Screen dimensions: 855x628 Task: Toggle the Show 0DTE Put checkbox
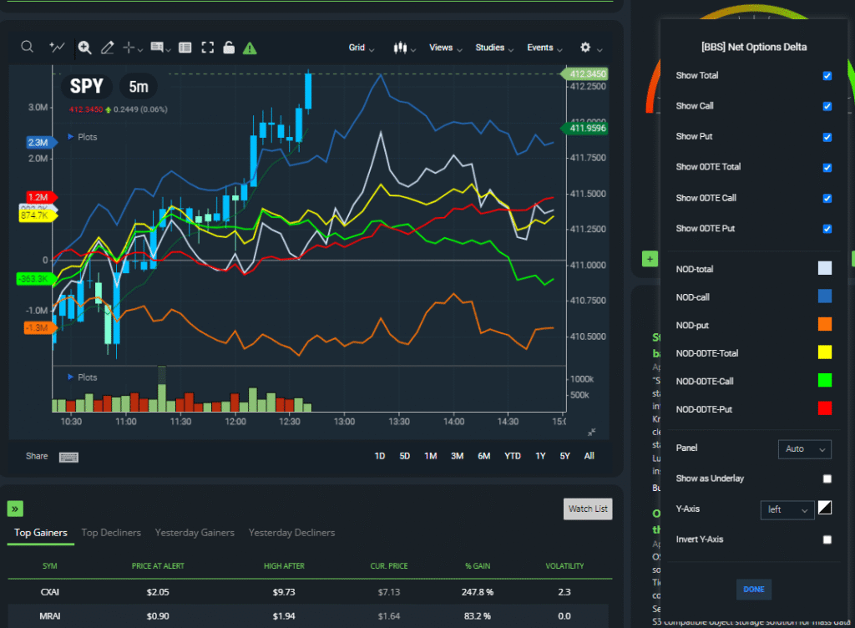(827, 229)
